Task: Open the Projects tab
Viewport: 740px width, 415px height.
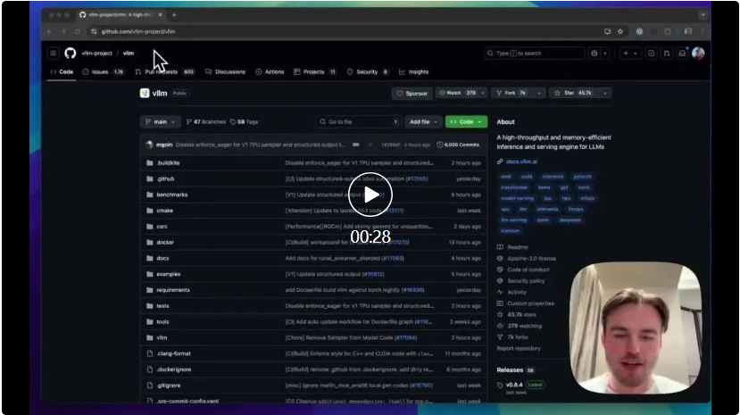Action: click(315, 72)
